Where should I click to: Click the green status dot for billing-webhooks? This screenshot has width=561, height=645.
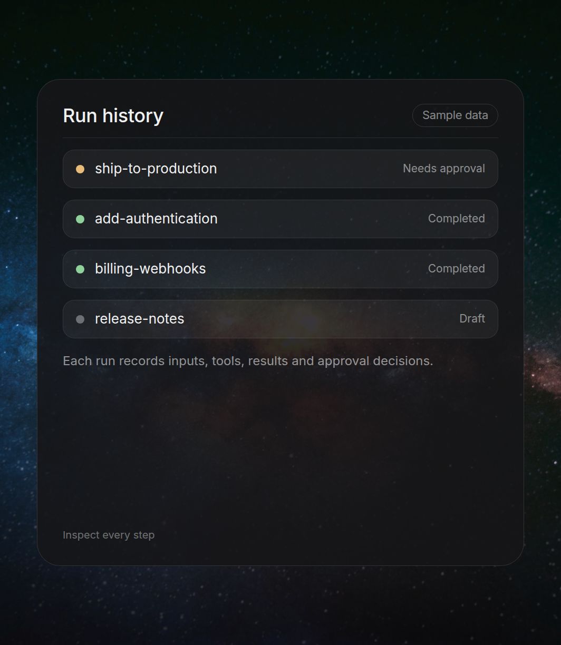tap(80, 269)
